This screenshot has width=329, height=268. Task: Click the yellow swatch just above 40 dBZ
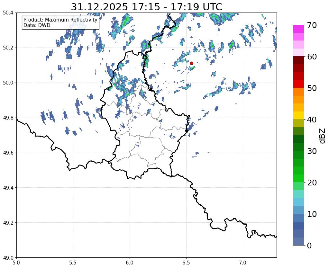298,115
